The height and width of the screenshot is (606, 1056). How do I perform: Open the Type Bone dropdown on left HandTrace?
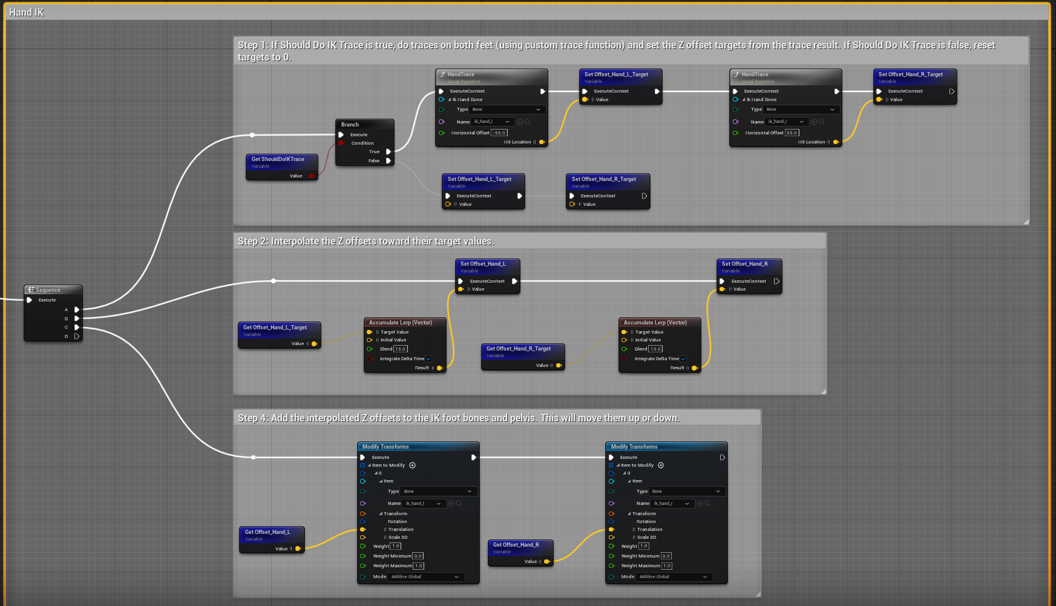pos(507,110)
